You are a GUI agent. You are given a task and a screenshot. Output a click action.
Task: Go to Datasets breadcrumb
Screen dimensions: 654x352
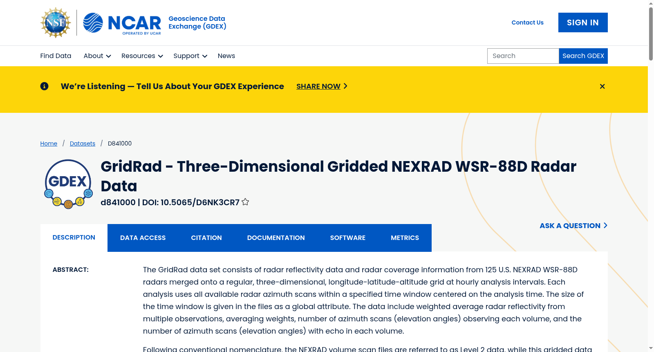coord(83,143)
